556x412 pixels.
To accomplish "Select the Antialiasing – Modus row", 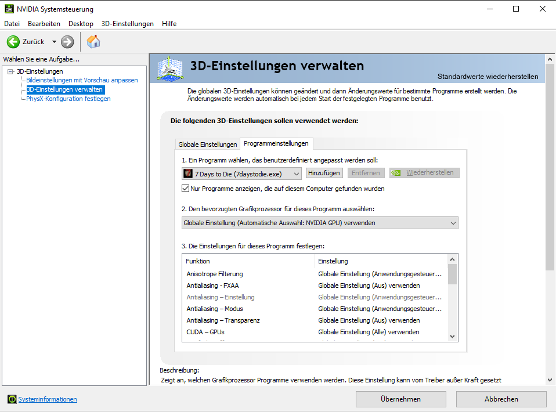I will (315, 309).
